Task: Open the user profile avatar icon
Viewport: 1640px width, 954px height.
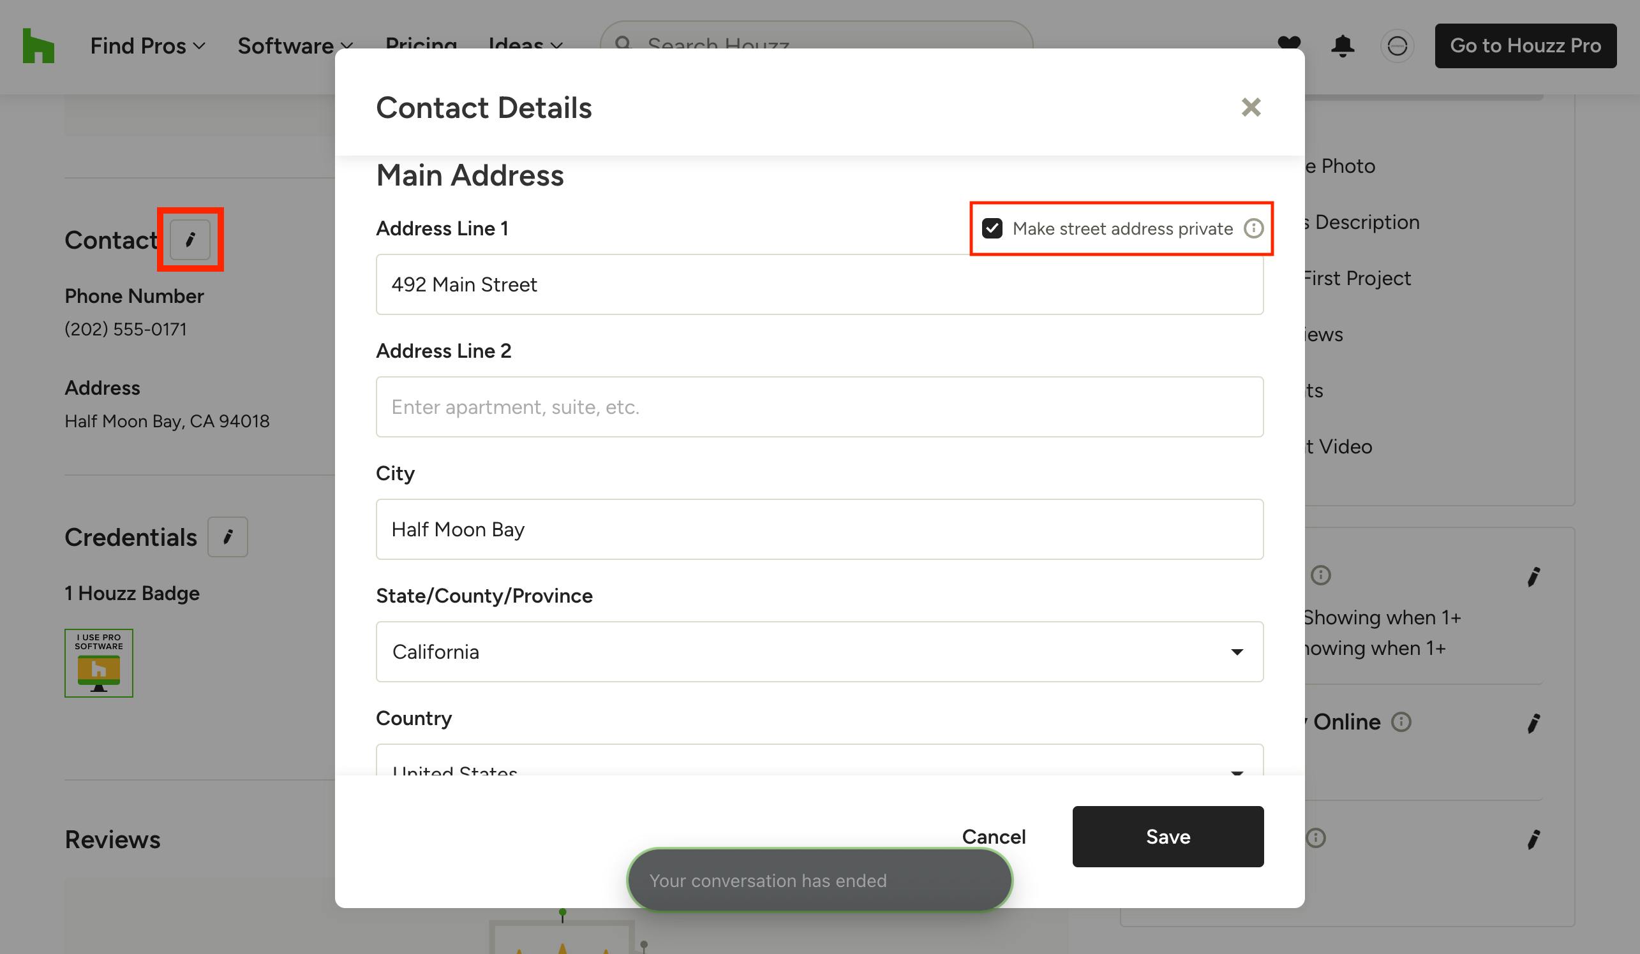Action: coord(1398,46)
